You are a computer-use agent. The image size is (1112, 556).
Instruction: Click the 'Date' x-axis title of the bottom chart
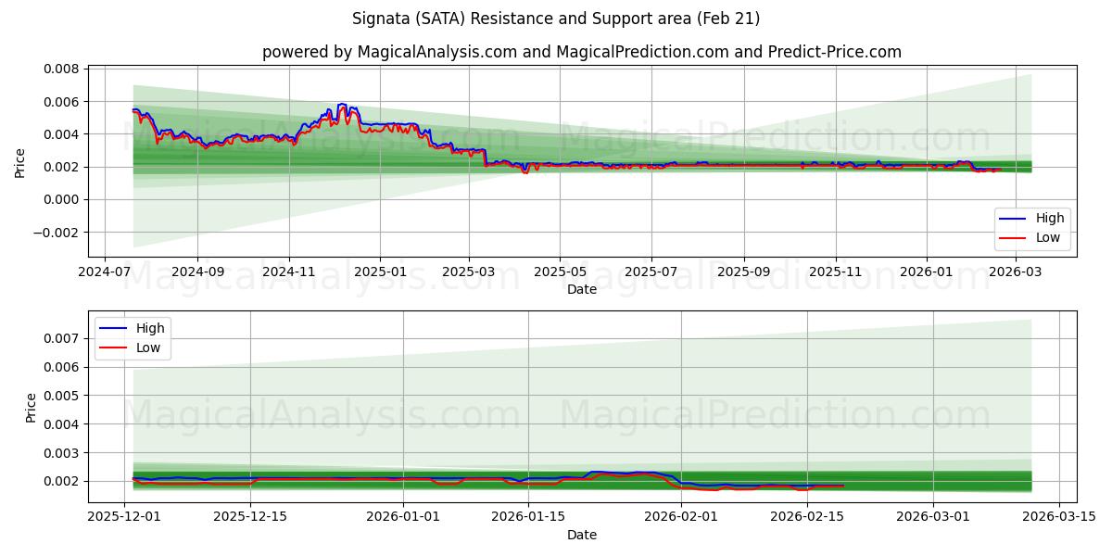point(582,535)
